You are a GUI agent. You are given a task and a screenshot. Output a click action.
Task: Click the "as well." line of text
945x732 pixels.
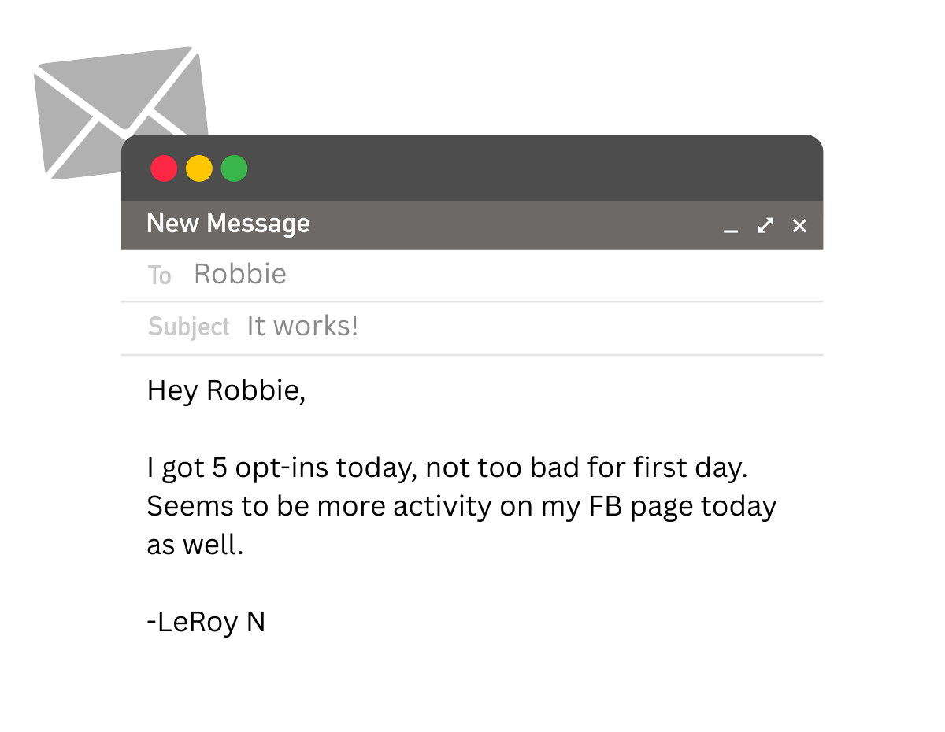point(195,545)
